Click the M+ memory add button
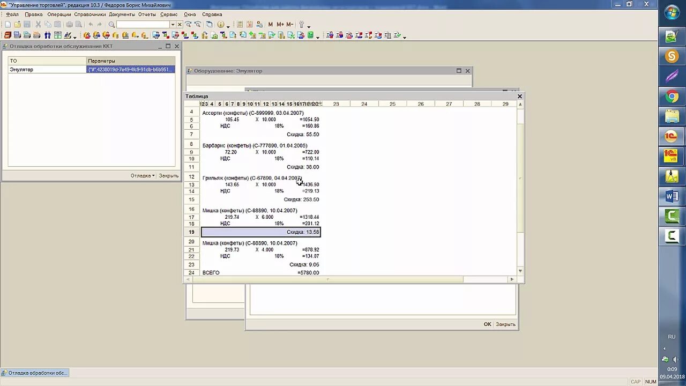This screenshot has height=386, width=686. [280, 25]
